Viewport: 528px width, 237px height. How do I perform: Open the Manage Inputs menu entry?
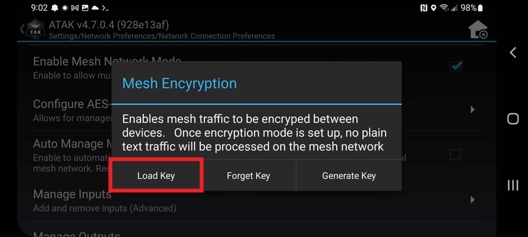click(72, 200)
